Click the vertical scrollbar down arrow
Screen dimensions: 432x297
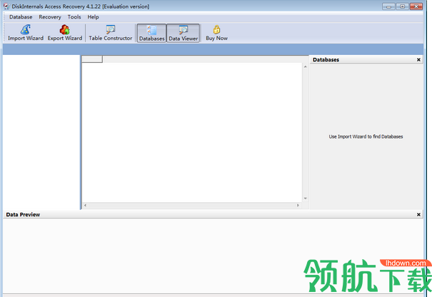coord(306,198)
